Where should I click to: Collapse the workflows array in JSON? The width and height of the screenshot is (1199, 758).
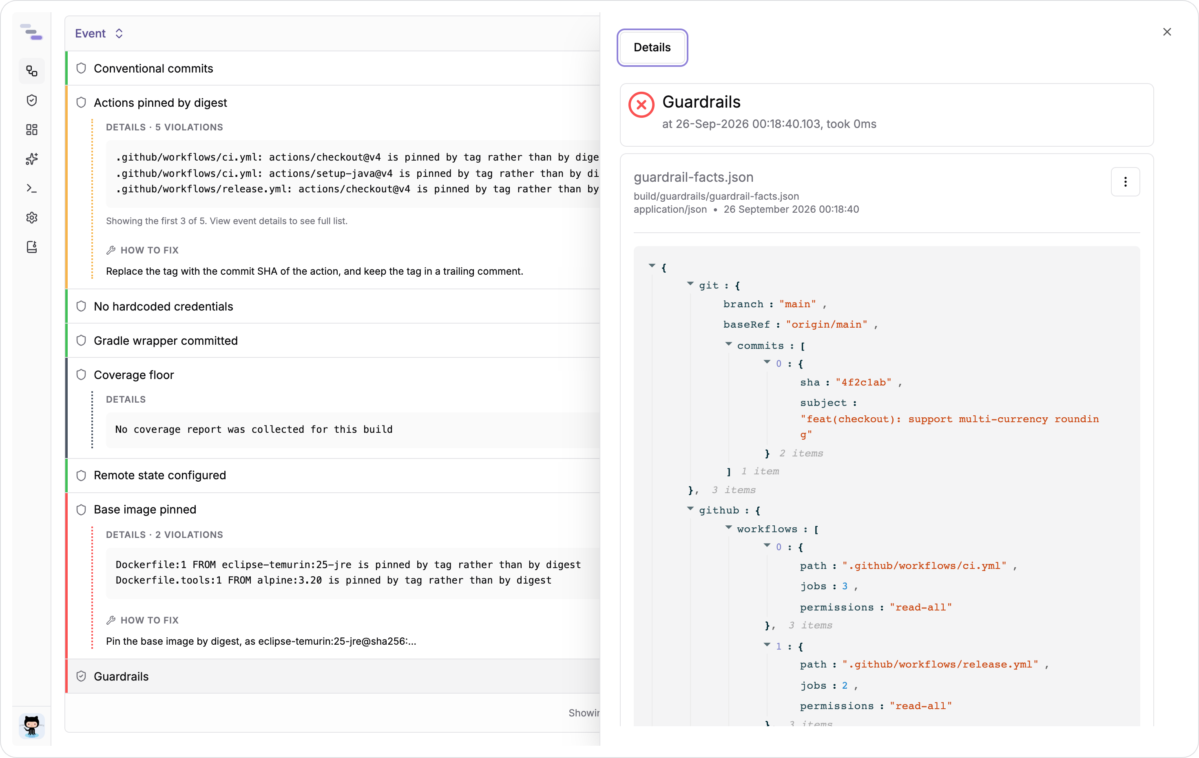click(x=728, y=527)
